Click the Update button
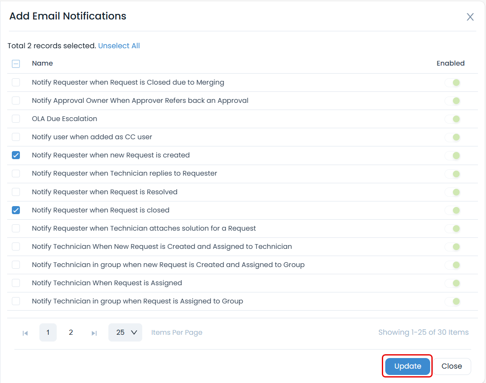The image size is (486, 383). (407, 366)
